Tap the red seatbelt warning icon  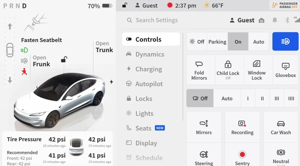click(x=24, y=72)
